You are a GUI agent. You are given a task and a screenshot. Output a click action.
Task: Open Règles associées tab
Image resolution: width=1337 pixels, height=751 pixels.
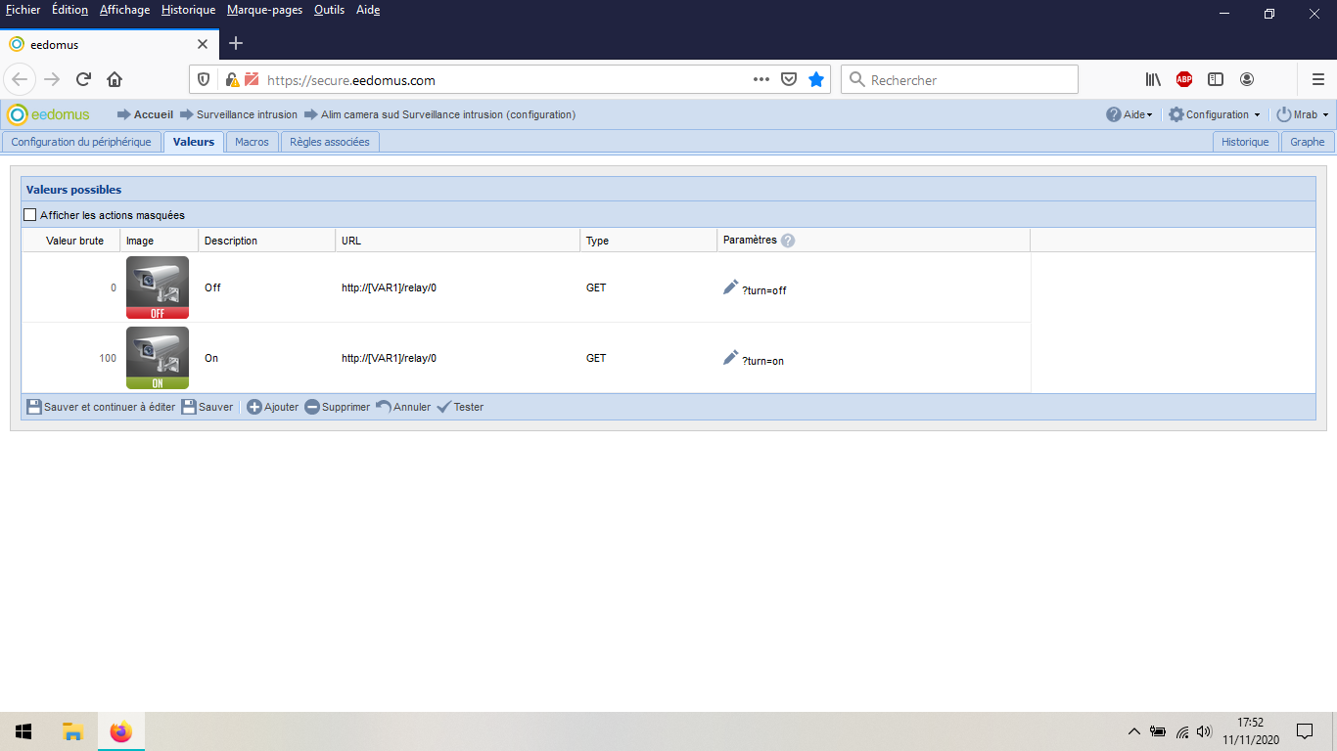[x=330, y=142]
